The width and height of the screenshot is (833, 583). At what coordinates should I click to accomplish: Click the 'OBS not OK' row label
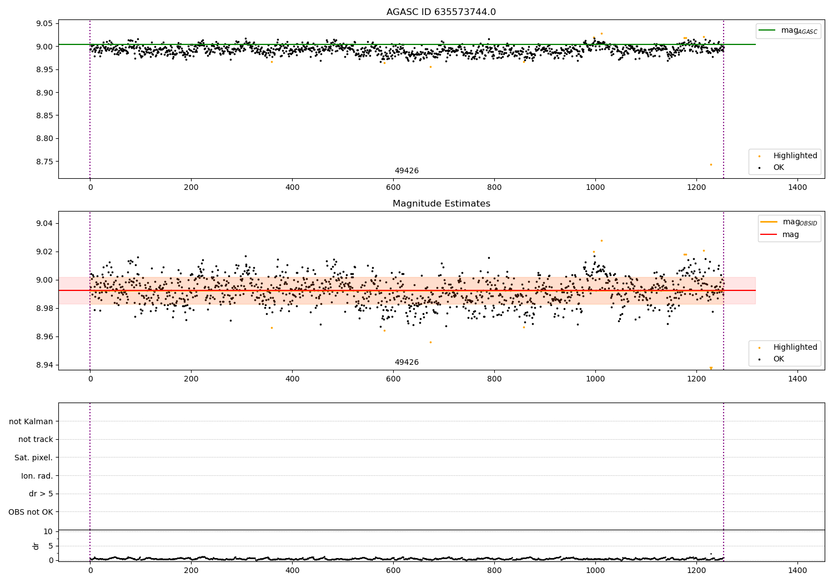31,512
